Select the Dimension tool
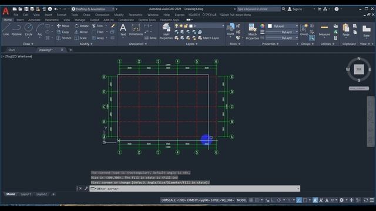376x211 pixels. click(x=136, y=30)
